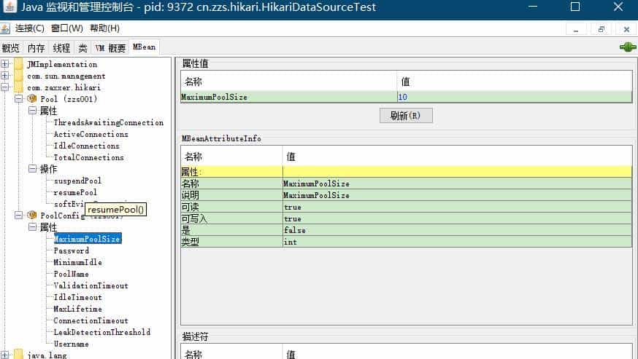Maximize the JConsole main window
The image size is (638, 359).
pyautogui.click(x=575, y=7)
